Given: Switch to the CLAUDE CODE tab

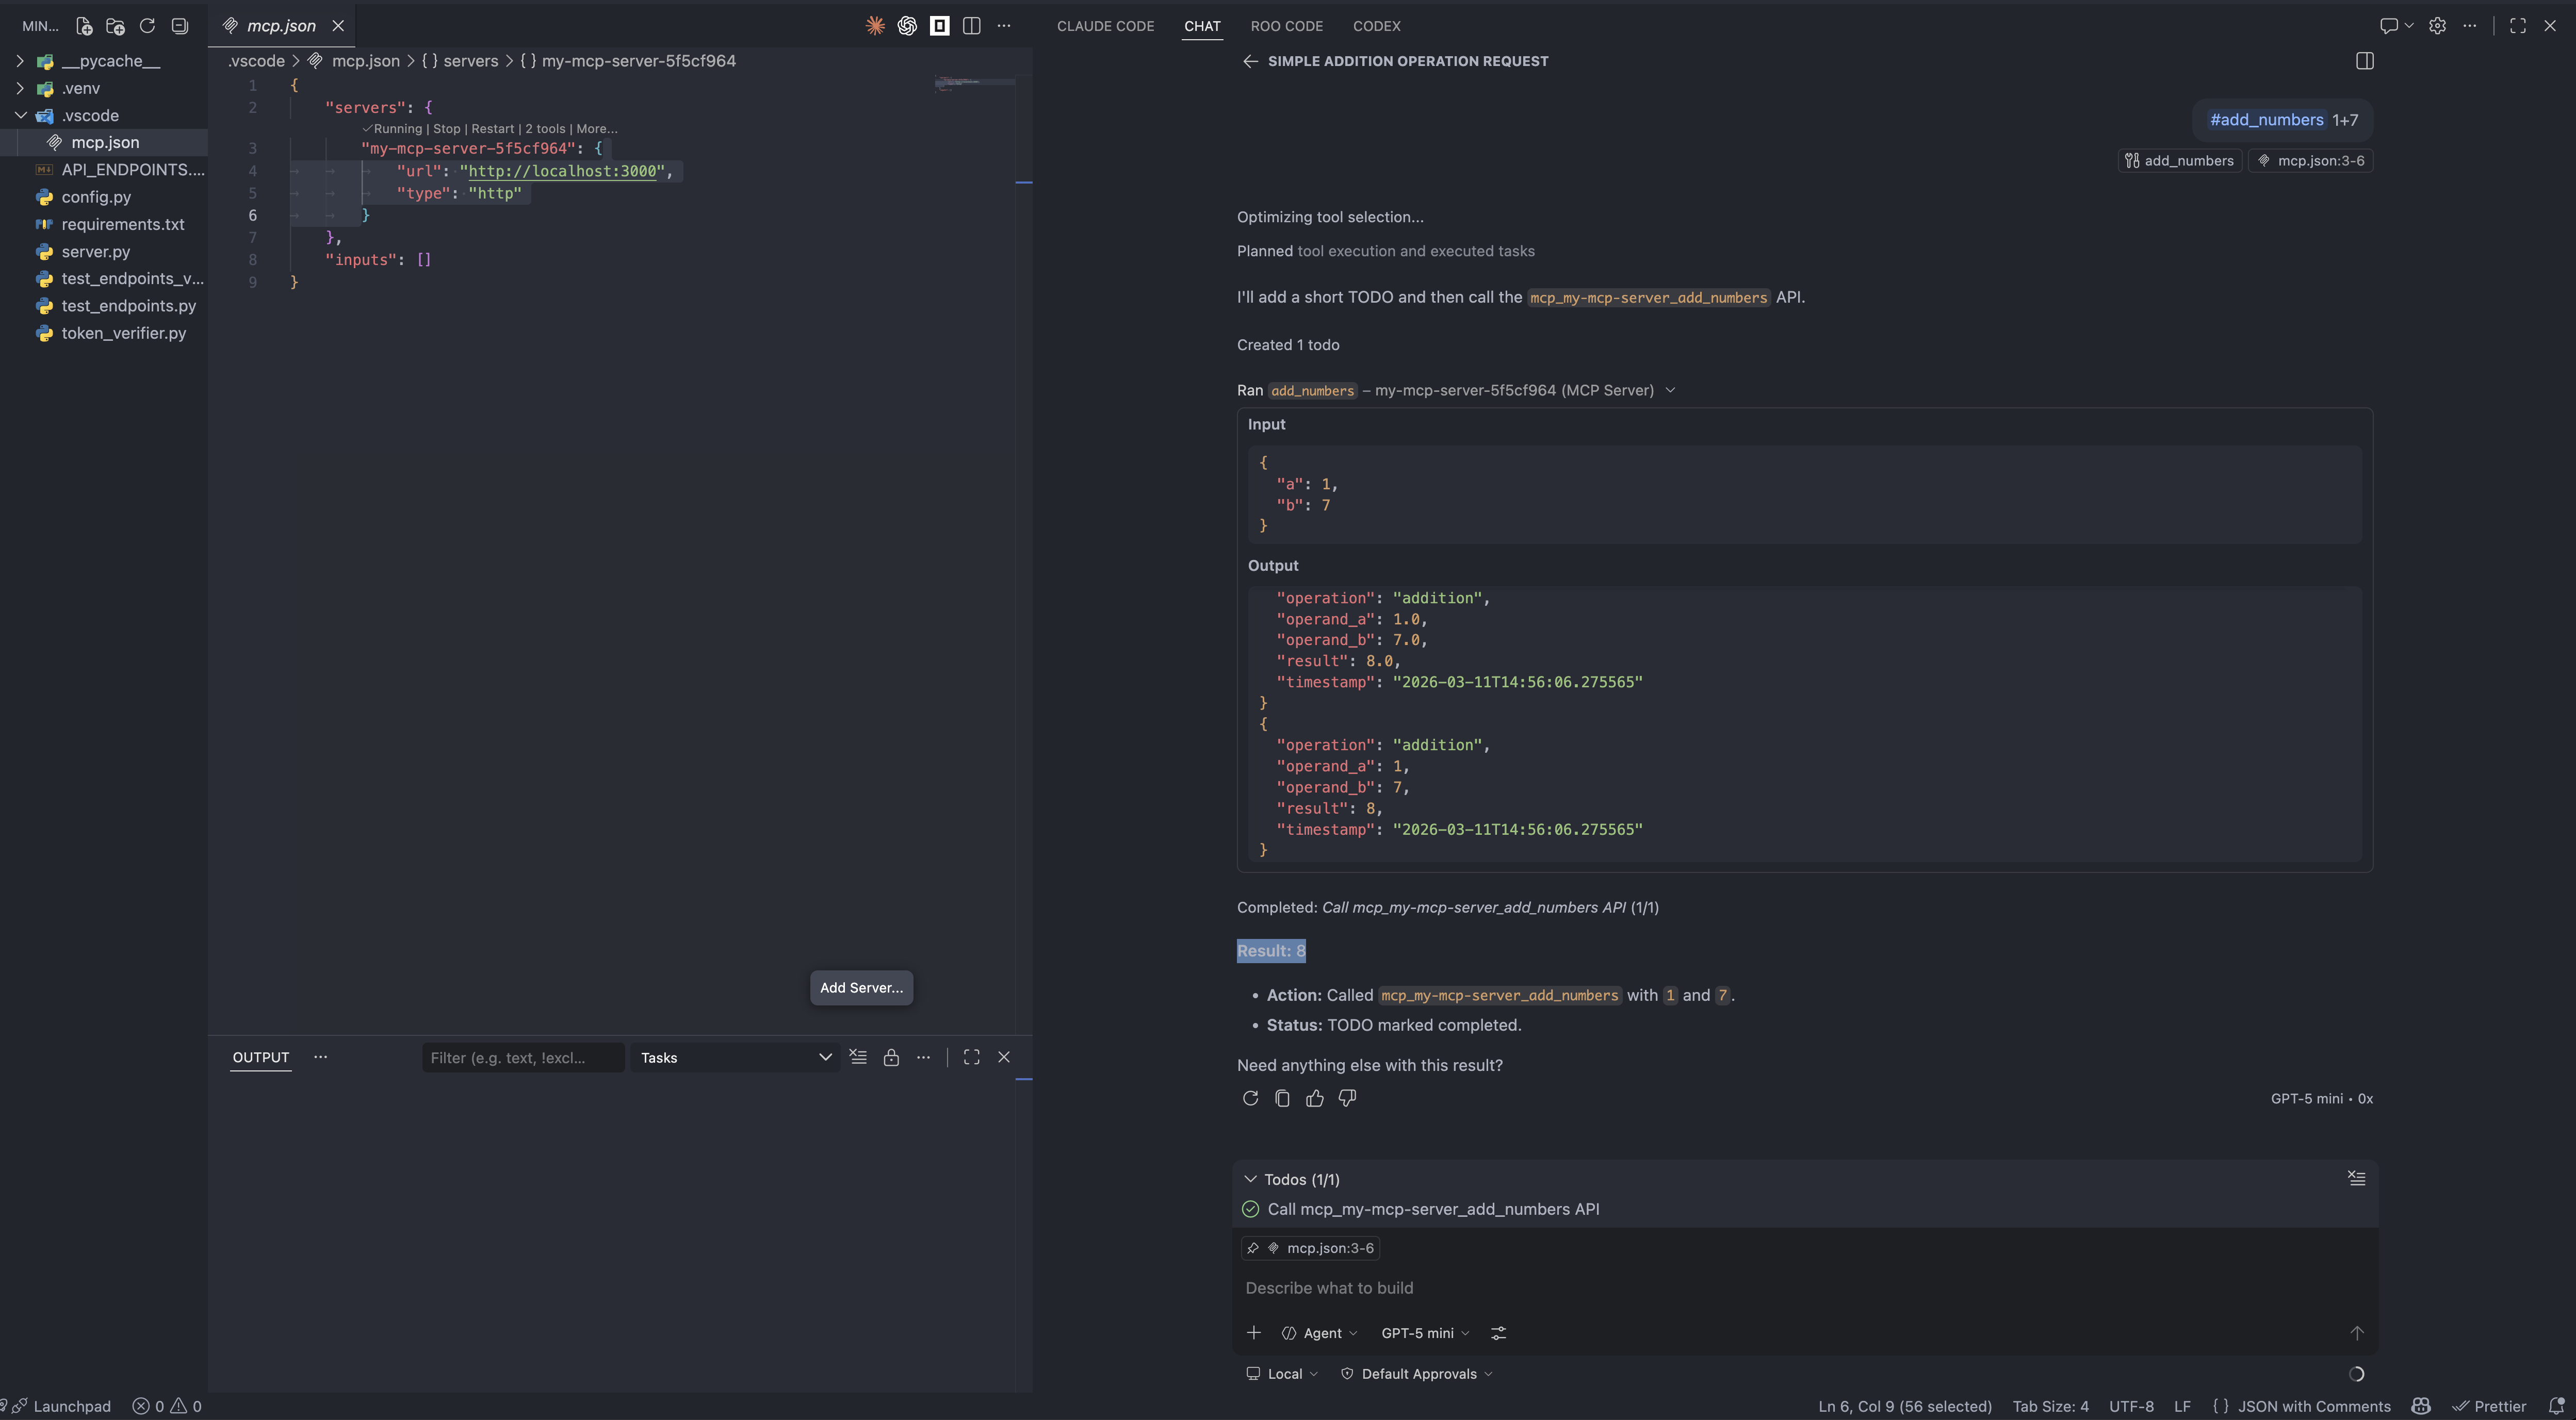Looking at the screenshot, I should pos(1105,26).
